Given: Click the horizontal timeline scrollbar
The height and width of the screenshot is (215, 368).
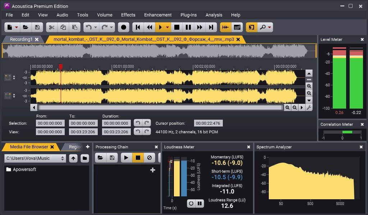Looking at the screenshot, I should click(x=161, y=107).
